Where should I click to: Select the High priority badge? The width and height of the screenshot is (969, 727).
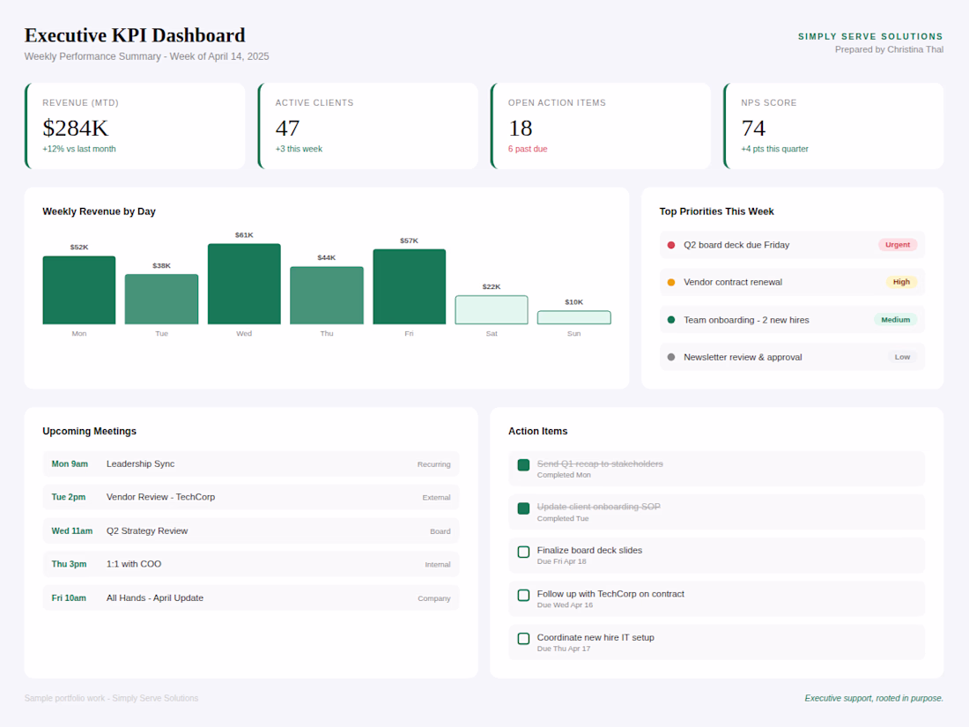tap(901, 282)
